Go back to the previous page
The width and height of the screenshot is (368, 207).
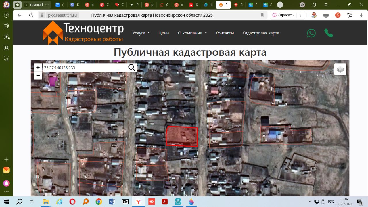pos(19,15)
